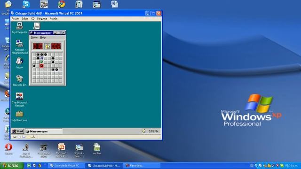
Task: Click the Virtual PC floppy disk status icon
Action: point(24,137)
